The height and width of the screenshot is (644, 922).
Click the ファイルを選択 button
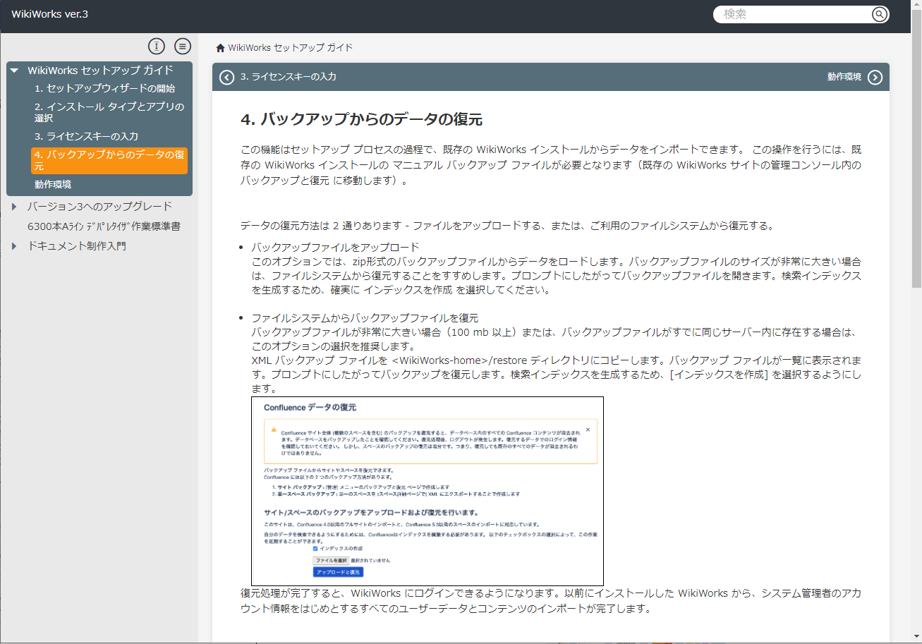(x=330, y=560)
